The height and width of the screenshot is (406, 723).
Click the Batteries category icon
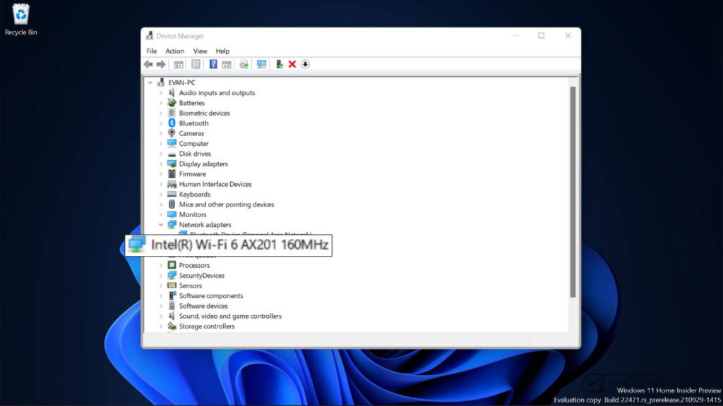pos(172,103)
